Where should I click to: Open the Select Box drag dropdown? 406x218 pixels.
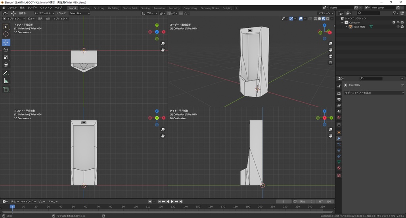[x=79, y=13]
